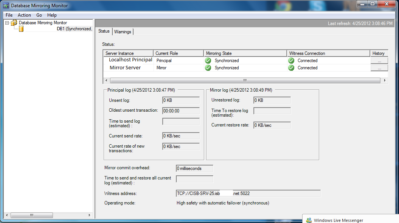Click the Connected witness icon for Localhost Principal
The height and width of the screenshot is (223, 399).
(291, 61)
